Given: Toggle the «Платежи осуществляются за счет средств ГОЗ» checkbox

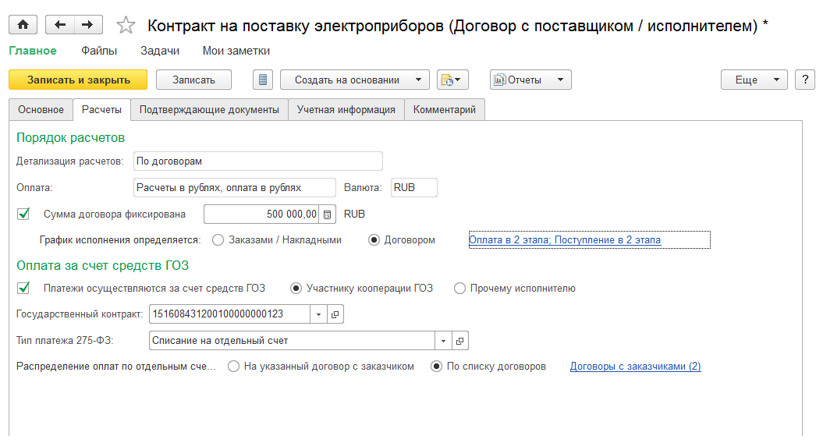Looking at the screenshot, I should click(23, 288).
